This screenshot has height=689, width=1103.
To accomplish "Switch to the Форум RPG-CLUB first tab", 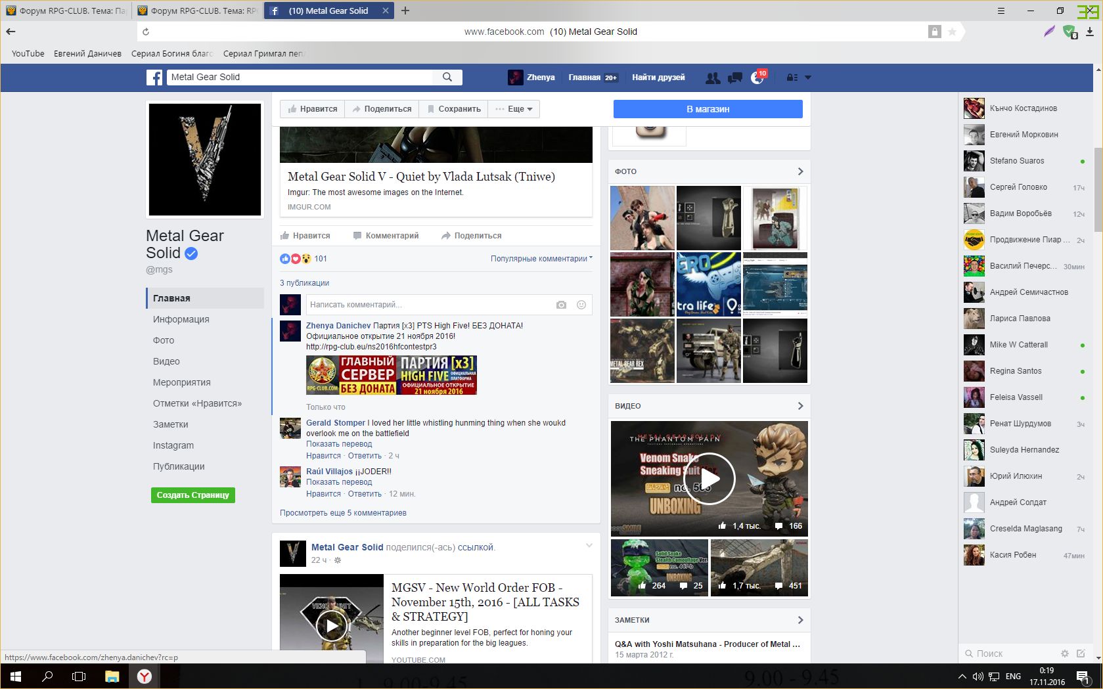I will coord(66,11).
